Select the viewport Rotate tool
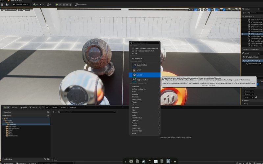 [x=196, y=10]
